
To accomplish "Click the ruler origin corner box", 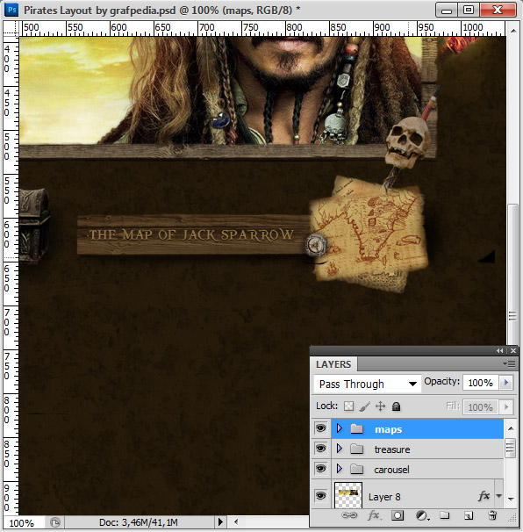I will [x=11, y=28].
